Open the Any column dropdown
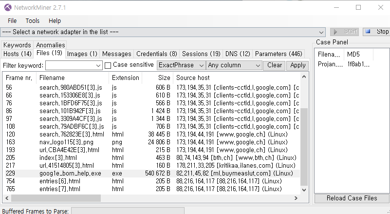The width and height of the screenshot is (390, 214). pyautogui.click(x=234, y=65)
